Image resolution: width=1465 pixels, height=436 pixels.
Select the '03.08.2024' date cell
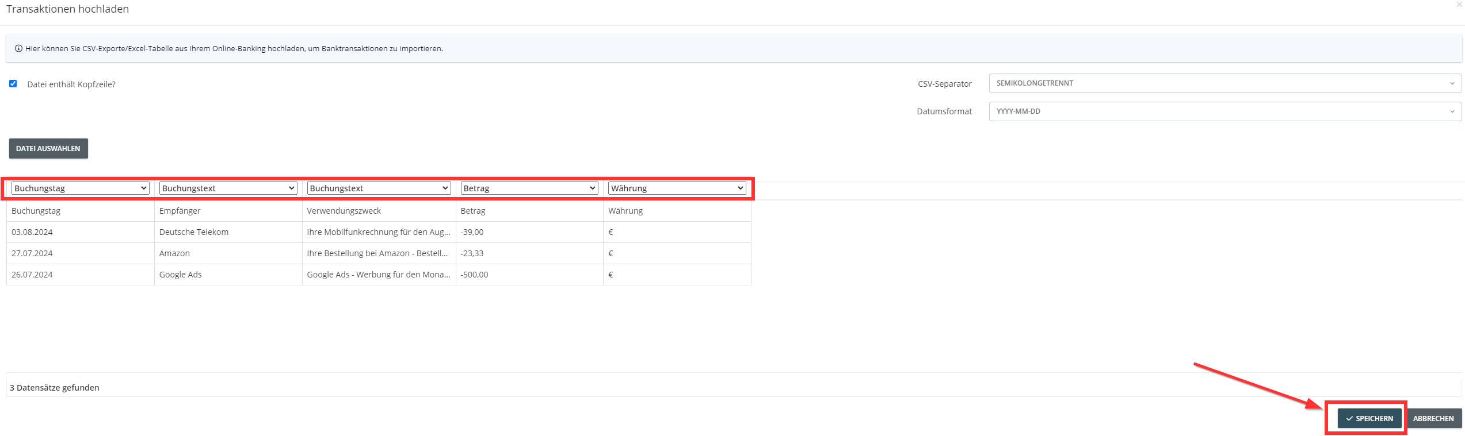81,232
